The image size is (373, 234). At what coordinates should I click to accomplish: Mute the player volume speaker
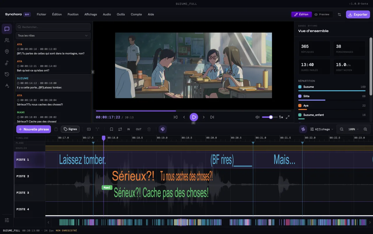pyautogui.click(x=257, y=117)
